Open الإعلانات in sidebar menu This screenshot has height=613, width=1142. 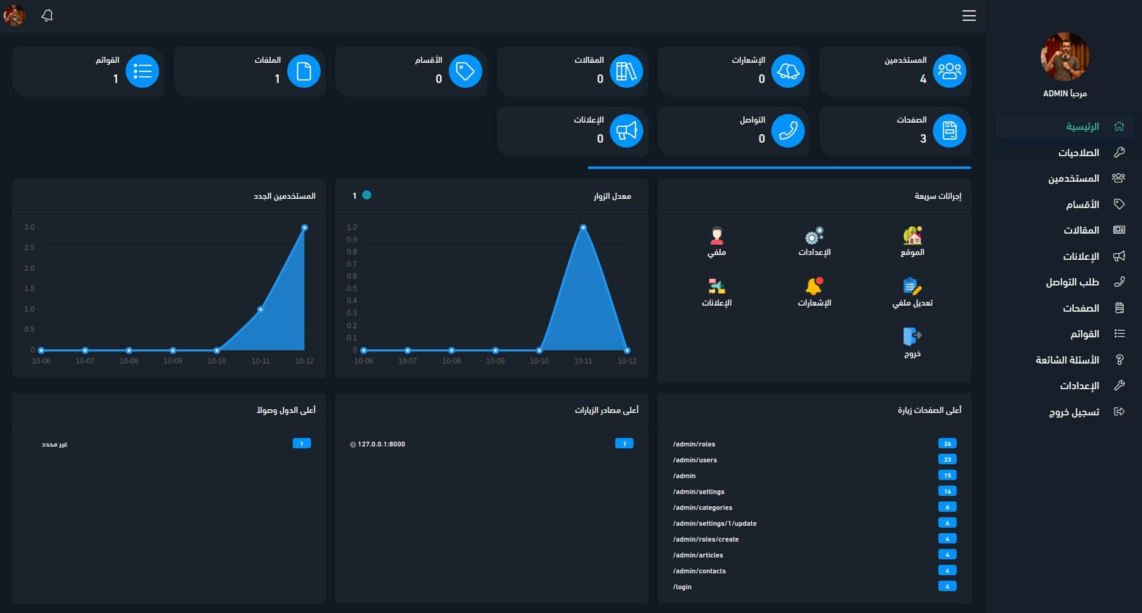[x=1065, y=256]
